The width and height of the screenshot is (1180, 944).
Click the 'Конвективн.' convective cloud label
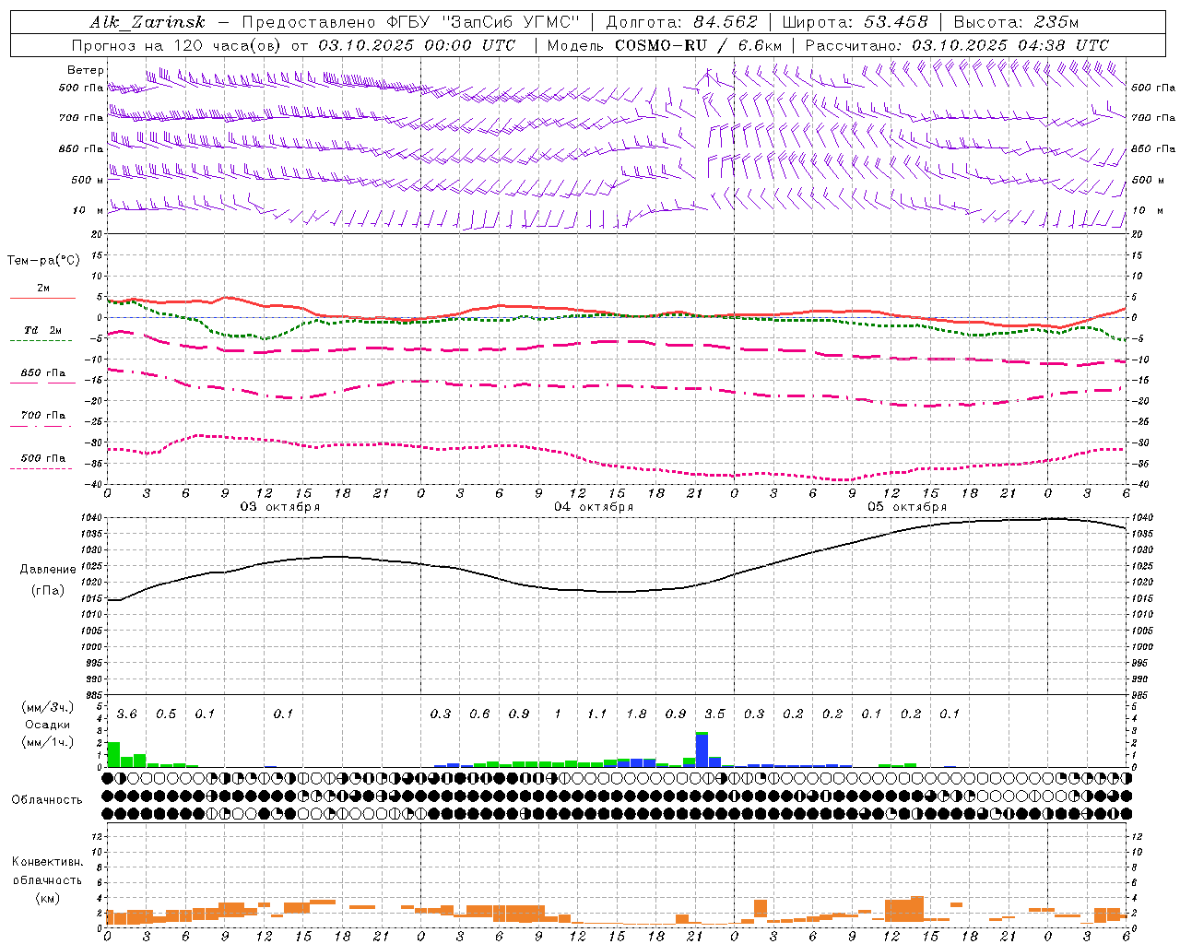click(x=47, y=862)
